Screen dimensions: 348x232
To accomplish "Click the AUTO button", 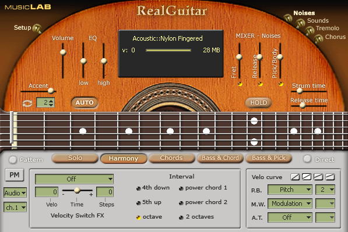I will (x=85, y=103).
